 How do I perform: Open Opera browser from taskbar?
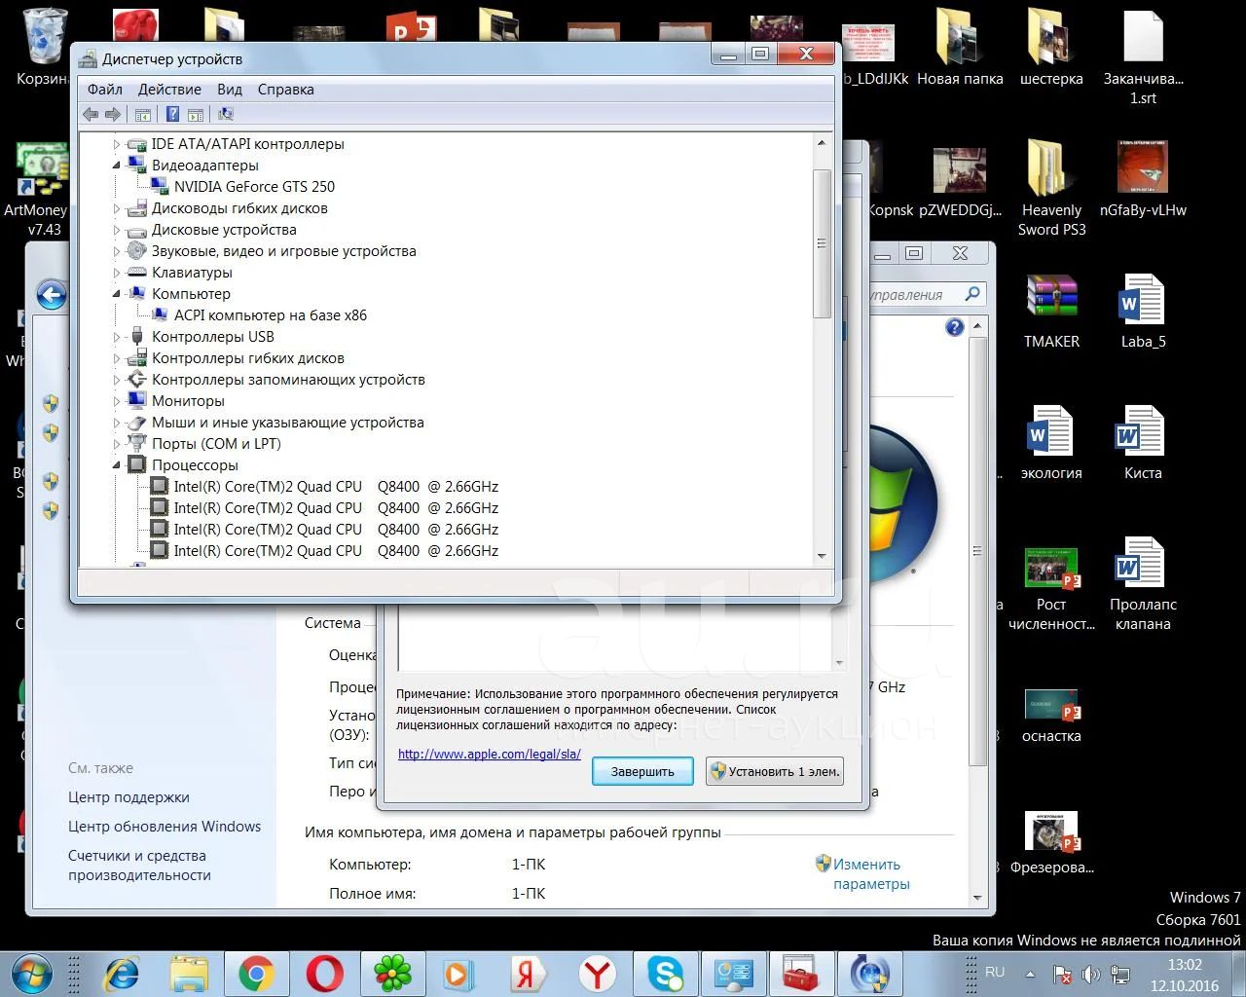tap(324, 974)
